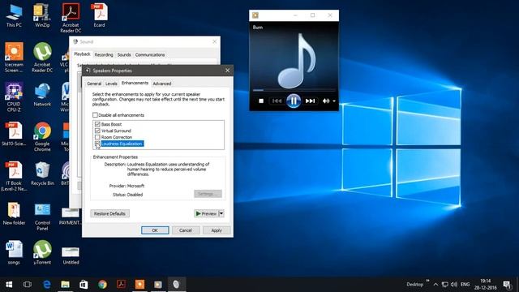Click the disabled Settings button
The width and height of the screenshot is (519, 292).
coord(208,194)
